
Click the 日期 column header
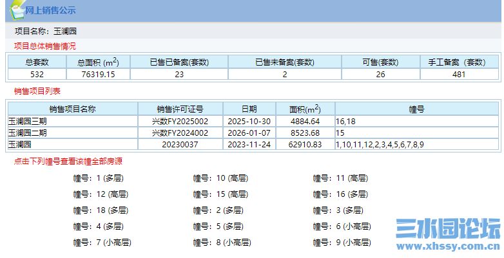click(249, 109)
